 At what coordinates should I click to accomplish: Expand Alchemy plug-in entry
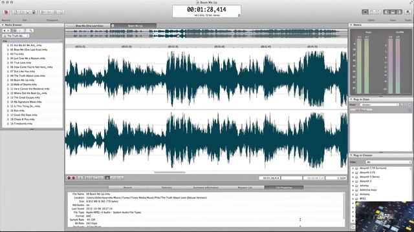tap(353, 195)
